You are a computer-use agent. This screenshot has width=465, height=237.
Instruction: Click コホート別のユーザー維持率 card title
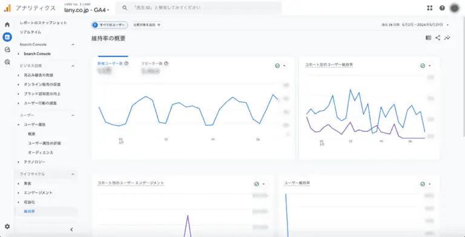329,65
